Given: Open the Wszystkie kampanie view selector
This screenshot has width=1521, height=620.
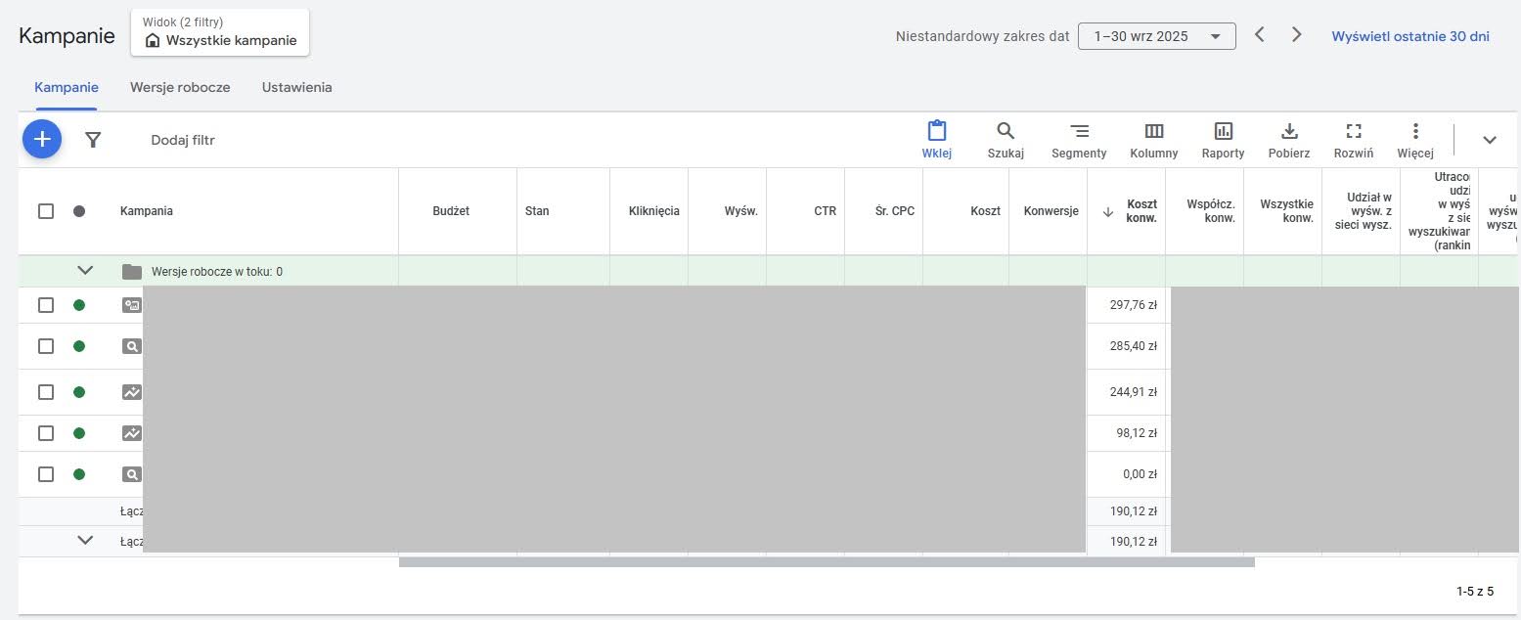Looking at the screenshot, I should (x=220, y=32).
